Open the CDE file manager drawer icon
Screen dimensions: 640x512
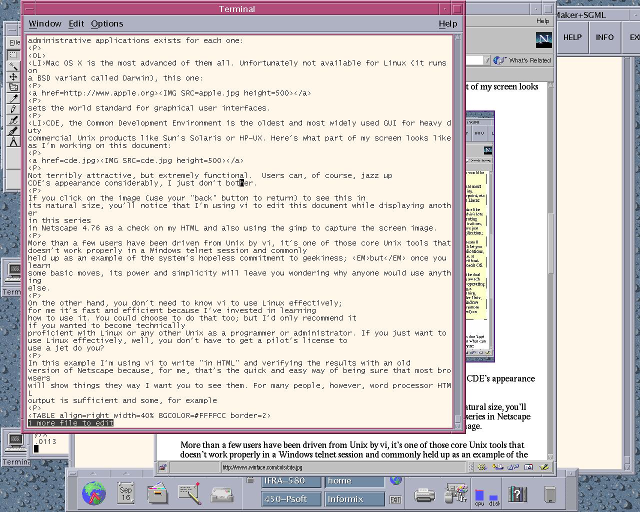pyautogui.click(x=157, y=493)
